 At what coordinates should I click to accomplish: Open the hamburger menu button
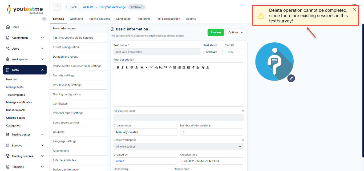pos(57,7)
